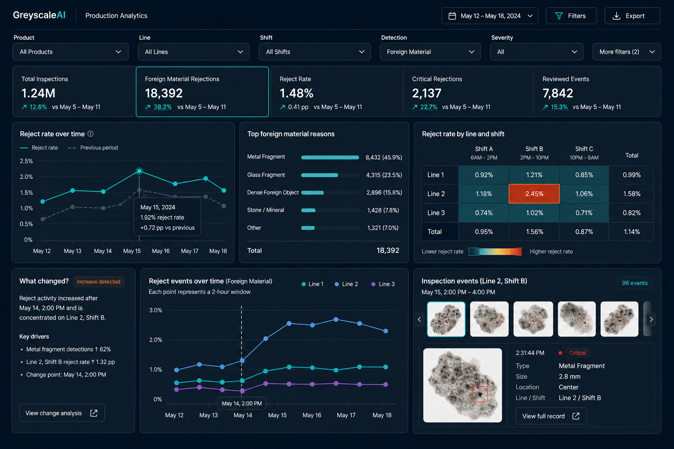Screen dimensions: 674x449
Task: Click the large X-ray detail image
Action: coord(462,385)
